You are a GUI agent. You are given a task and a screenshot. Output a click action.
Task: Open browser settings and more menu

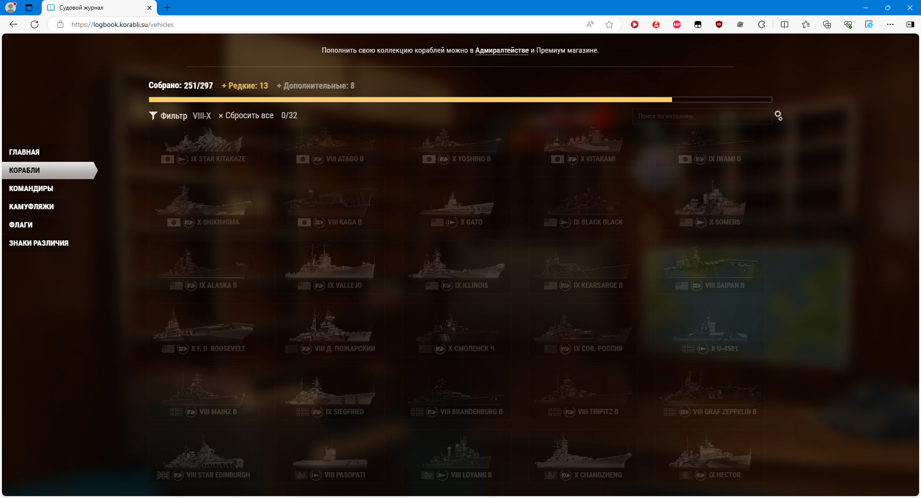tap(890, 24)
